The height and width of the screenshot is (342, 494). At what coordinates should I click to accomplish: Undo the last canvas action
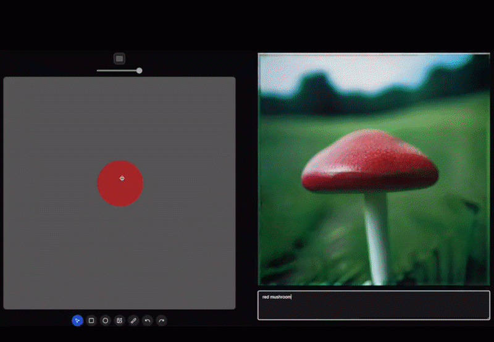(x=148, y=320)
